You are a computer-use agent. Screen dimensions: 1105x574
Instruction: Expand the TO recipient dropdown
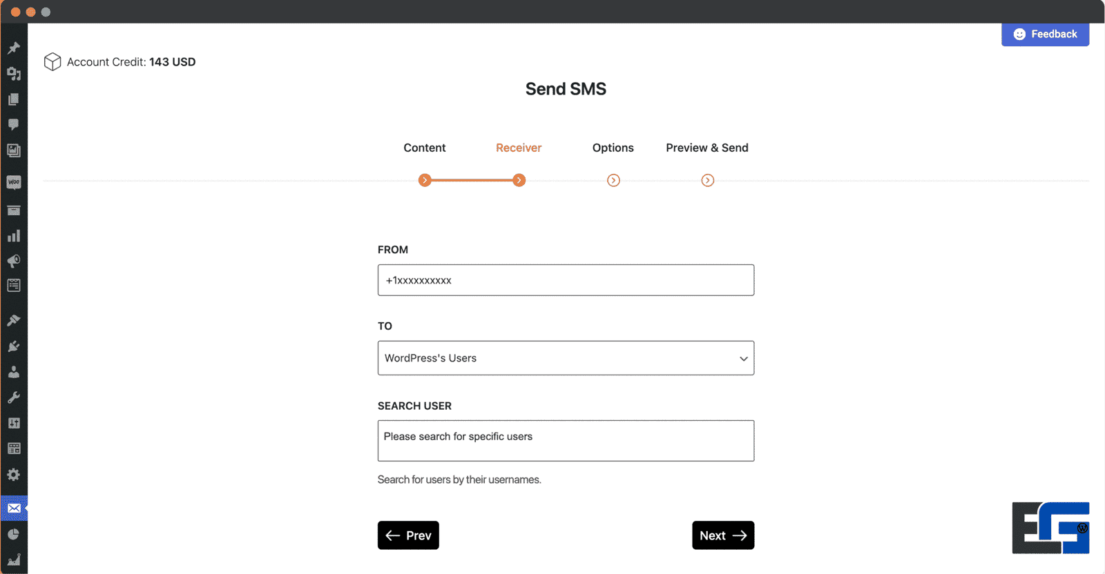click(x=566, y=358)
